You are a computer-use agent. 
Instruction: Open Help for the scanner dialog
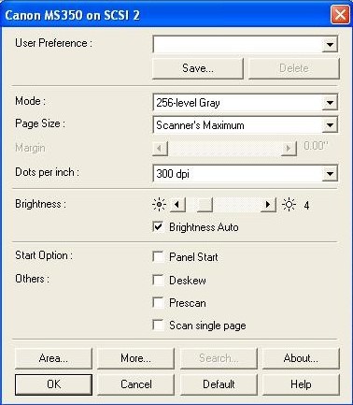[301, 384]
